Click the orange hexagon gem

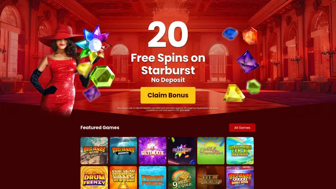point(250,36)
